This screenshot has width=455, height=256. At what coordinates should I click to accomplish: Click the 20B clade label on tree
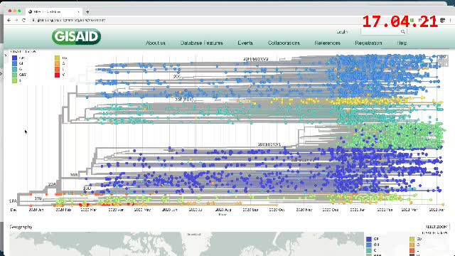(x=74, y=175)
